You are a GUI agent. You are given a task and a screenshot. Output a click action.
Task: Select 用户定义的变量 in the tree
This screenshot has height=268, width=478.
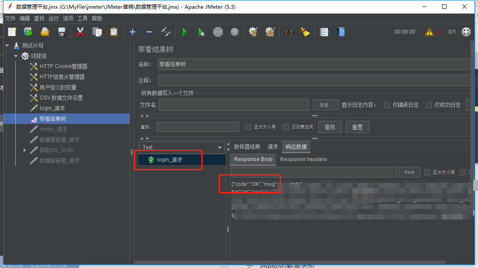58,87
